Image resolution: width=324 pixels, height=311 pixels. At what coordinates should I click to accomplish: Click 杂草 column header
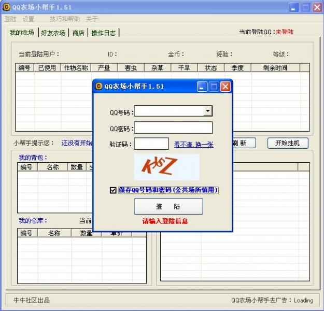tap(158, 67)
